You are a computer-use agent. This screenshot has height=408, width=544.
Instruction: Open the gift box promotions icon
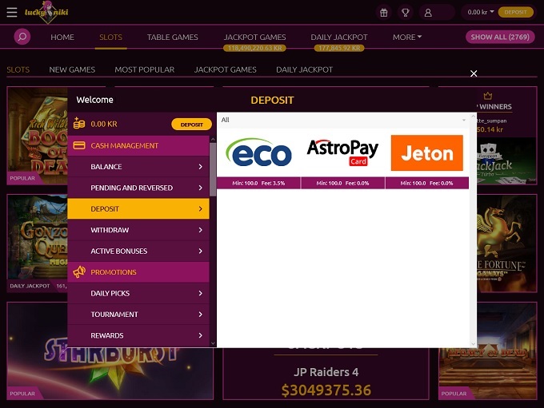[384, 13]
